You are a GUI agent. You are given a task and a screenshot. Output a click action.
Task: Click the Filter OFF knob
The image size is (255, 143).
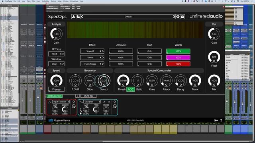pyautogui.click(x=214, y=57)
